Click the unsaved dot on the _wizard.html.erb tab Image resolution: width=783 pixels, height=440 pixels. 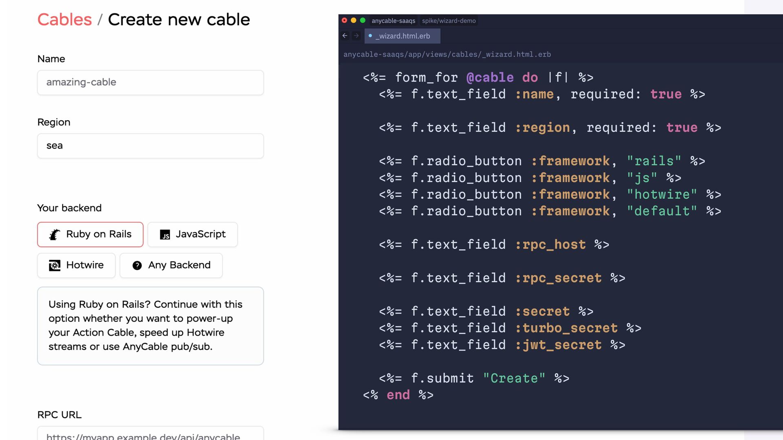pyautogui.click(x=370, y=36)
